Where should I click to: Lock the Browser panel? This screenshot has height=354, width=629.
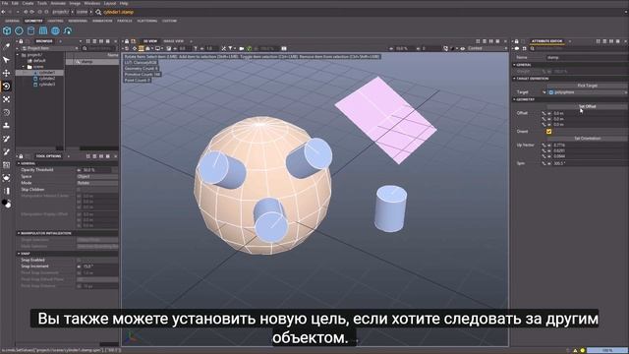coord(21,41)
